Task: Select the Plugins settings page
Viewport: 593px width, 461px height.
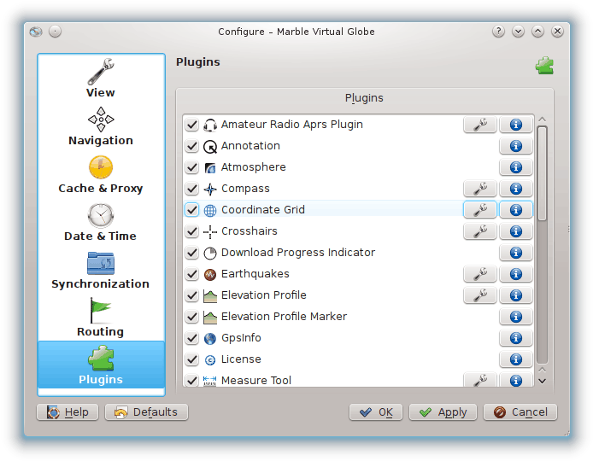Action: pos(101,365)
